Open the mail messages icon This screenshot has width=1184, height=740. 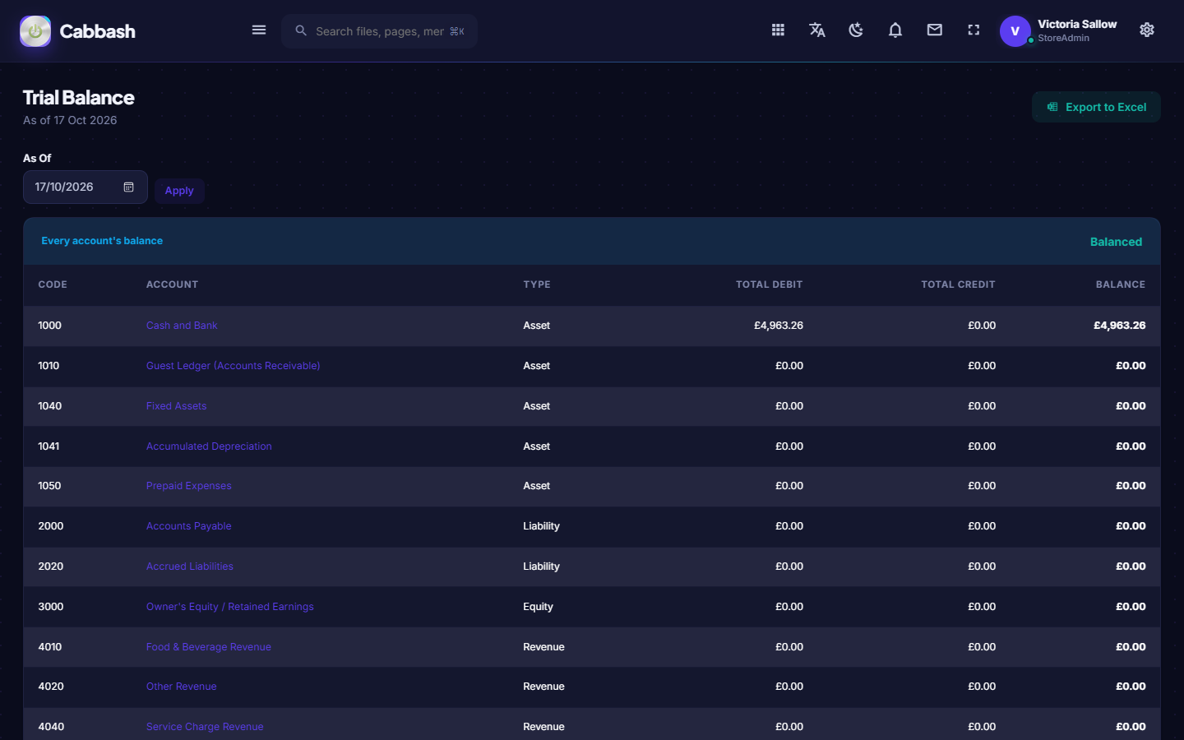(x=935, y=30)
